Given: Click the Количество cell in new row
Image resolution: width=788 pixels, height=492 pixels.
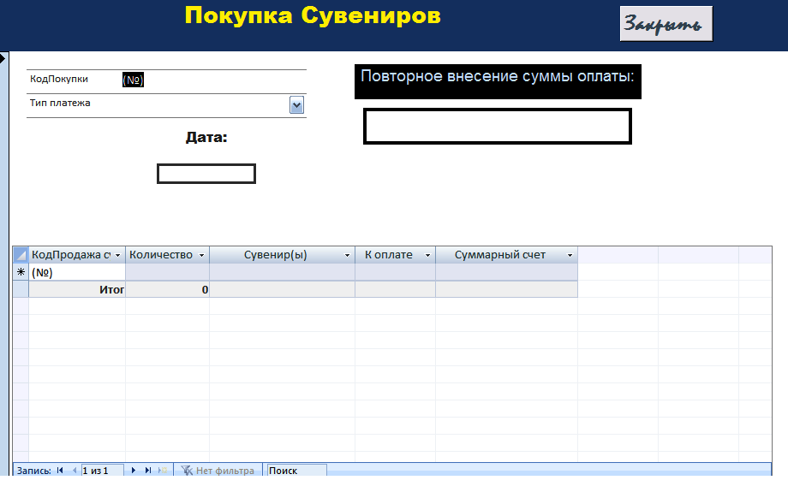Looking at the screenshot, I should click(x=167, y=272).
